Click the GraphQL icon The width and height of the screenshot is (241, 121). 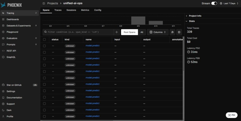click(3, 57)
